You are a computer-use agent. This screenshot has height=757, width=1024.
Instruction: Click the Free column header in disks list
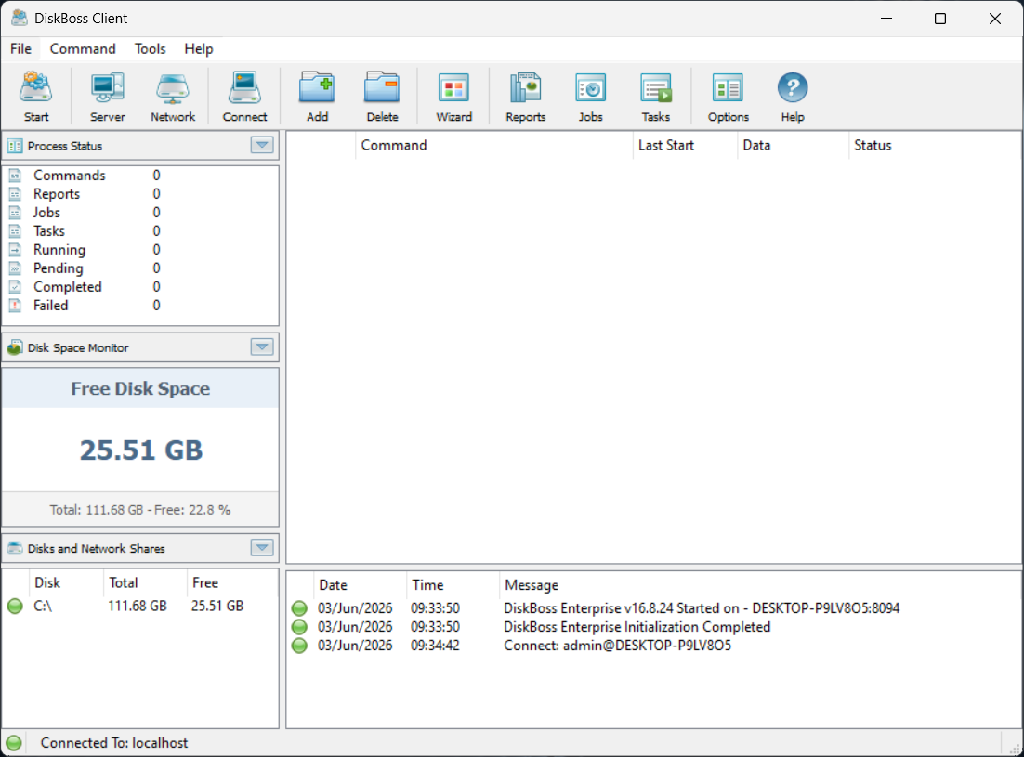[231, 582]
